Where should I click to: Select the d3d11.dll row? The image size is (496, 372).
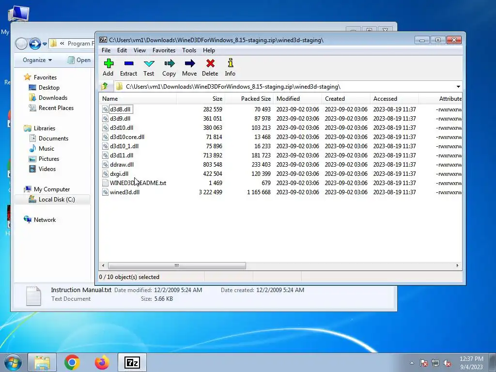280,155
